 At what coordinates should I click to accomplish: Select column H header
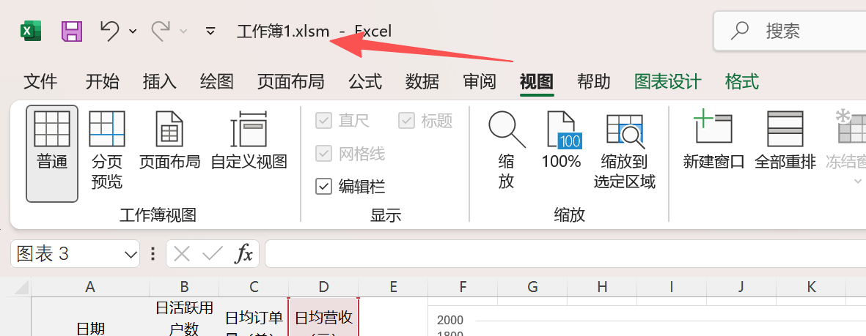pos(602,286)
